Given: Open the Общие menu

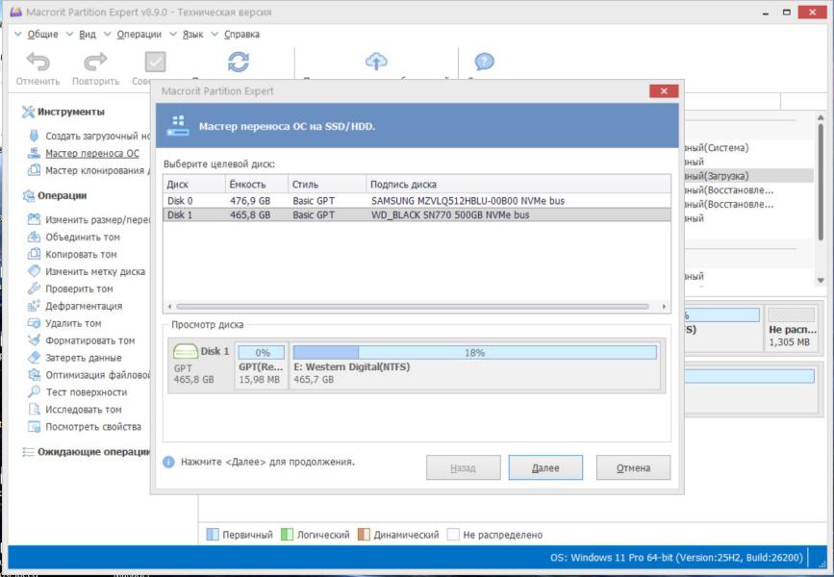Looking at the screenshot, I should 42,35.
